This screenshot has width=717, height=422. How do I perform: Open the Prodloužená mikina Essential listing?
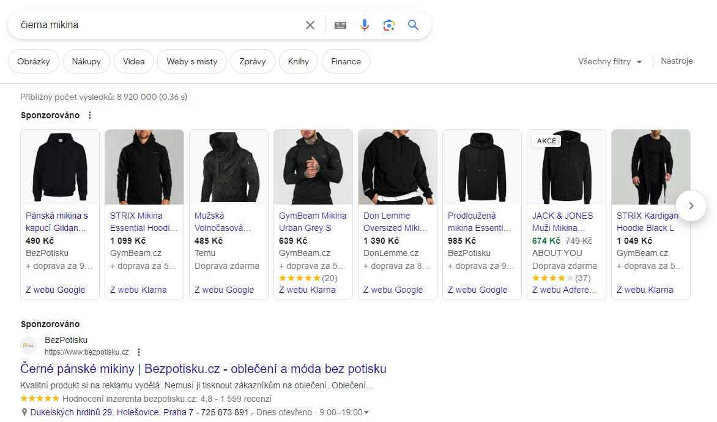pyautogui.click(x=479, y=222)
